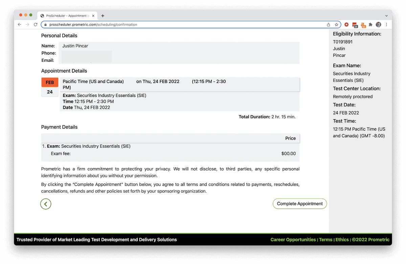Click the Complete Appointment button
Viewport: 406px width, 264px height.
300,203
